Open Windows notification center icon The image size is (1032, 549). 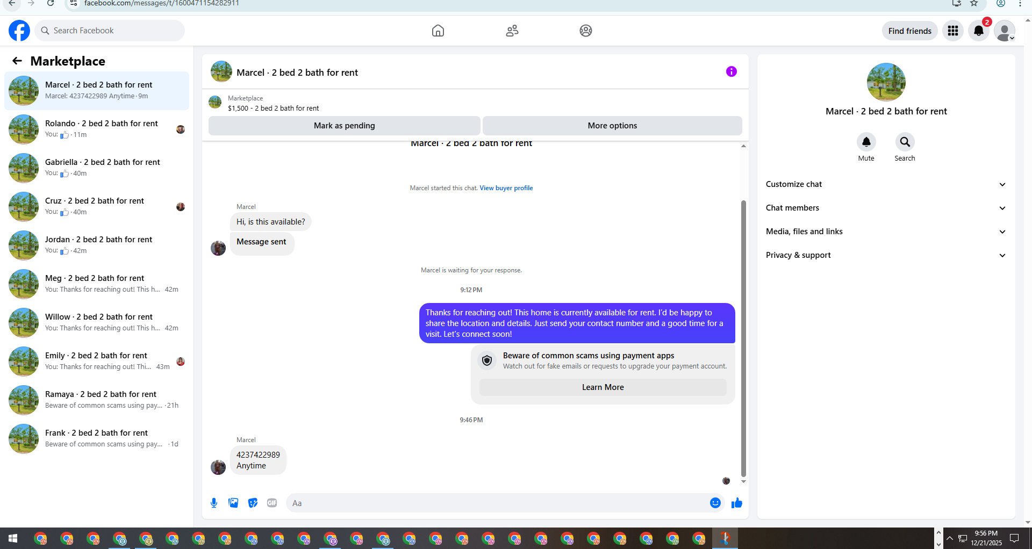1015,538
